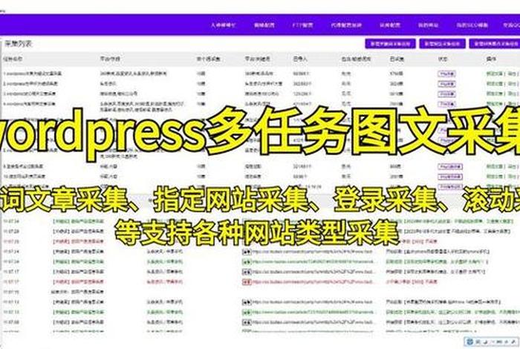Open the FTP配置 item in purple navigation bar
The image size is (520, 349).
(x=302, y=25)
